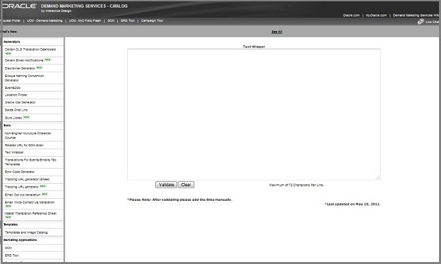Click the Last updated on May 10, 2011 text
The height and width of the screenshot is (264, 441).
click(x=353, y=204)
